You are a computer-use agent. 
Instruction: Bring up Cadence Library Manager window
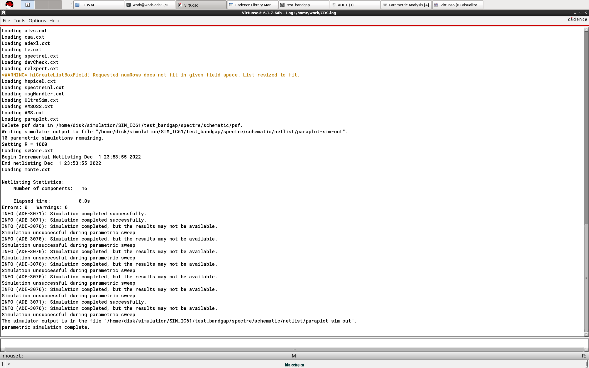(252, 5)
